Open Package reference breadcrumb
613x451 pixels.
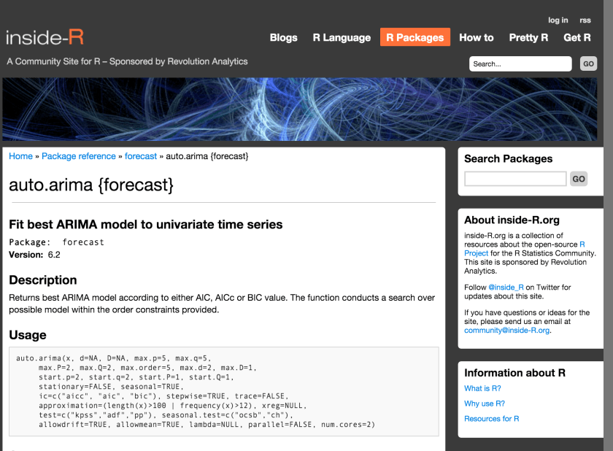[x=78, y=156]
